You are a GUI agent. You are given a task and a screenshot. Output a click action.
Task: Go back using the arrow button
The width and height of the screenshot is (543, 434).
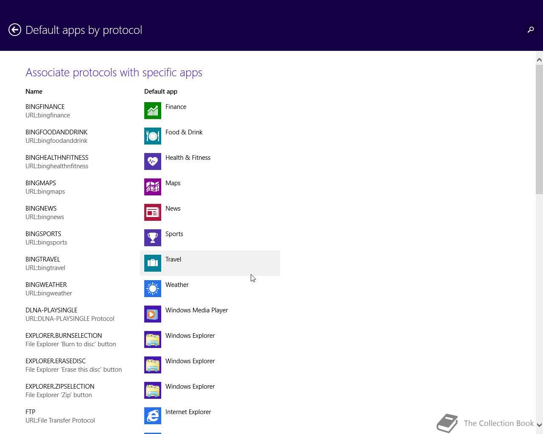pyautogui.click(x=15, y=30)
